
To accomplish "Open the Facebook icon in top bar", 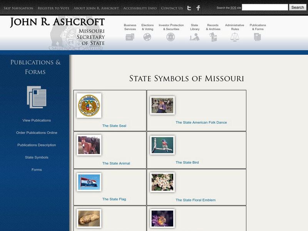I will (x=198, y=8).
